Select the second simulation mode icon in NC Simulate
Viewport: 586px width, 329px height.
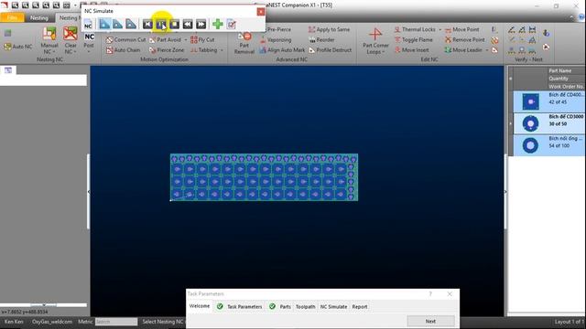(x=118, y=25)
